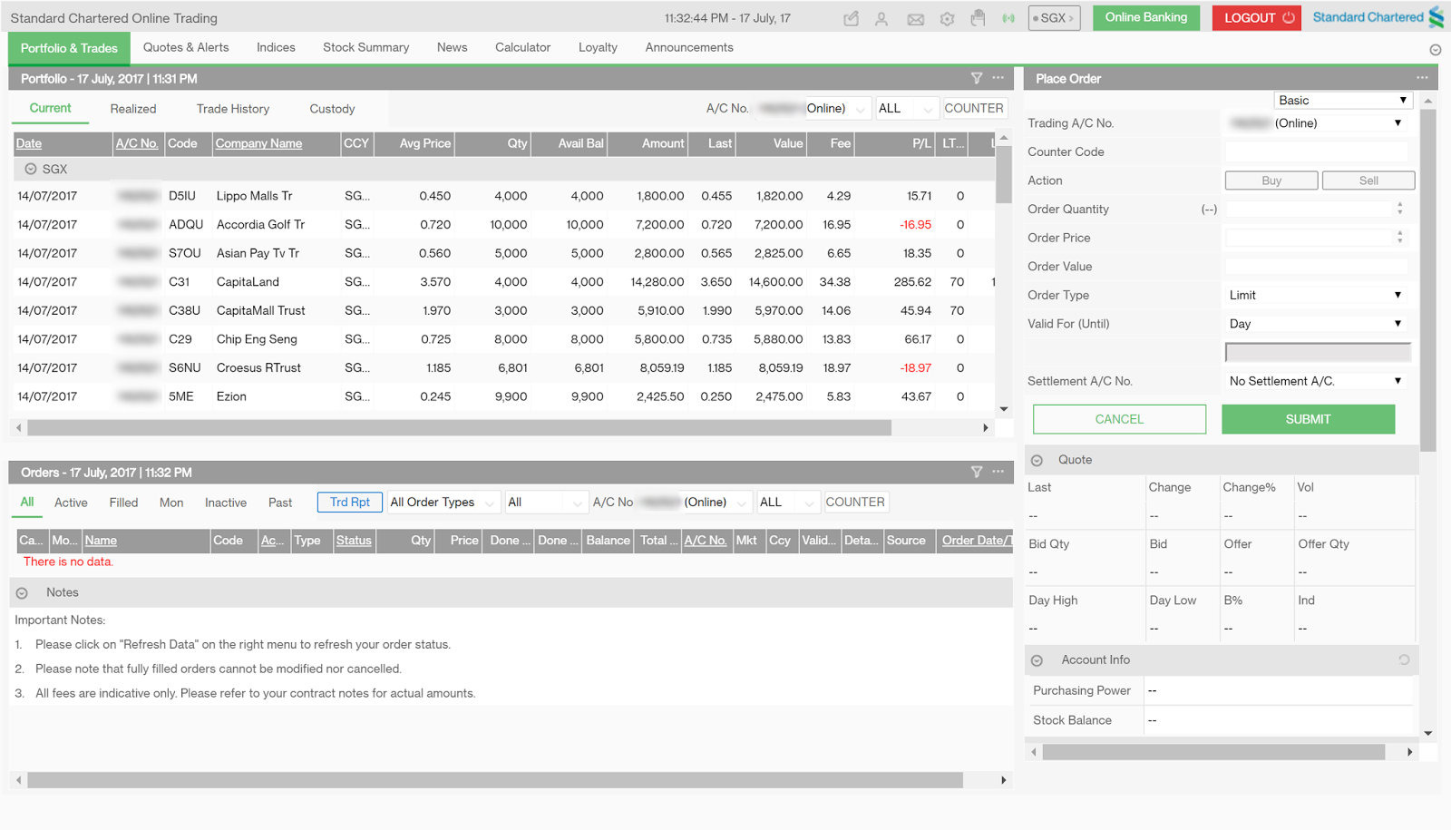Image resolution: width=1451 pixels, height=830 pixels.
Task: Filter orders by the Active tab
Action: (x=71, y=503)
